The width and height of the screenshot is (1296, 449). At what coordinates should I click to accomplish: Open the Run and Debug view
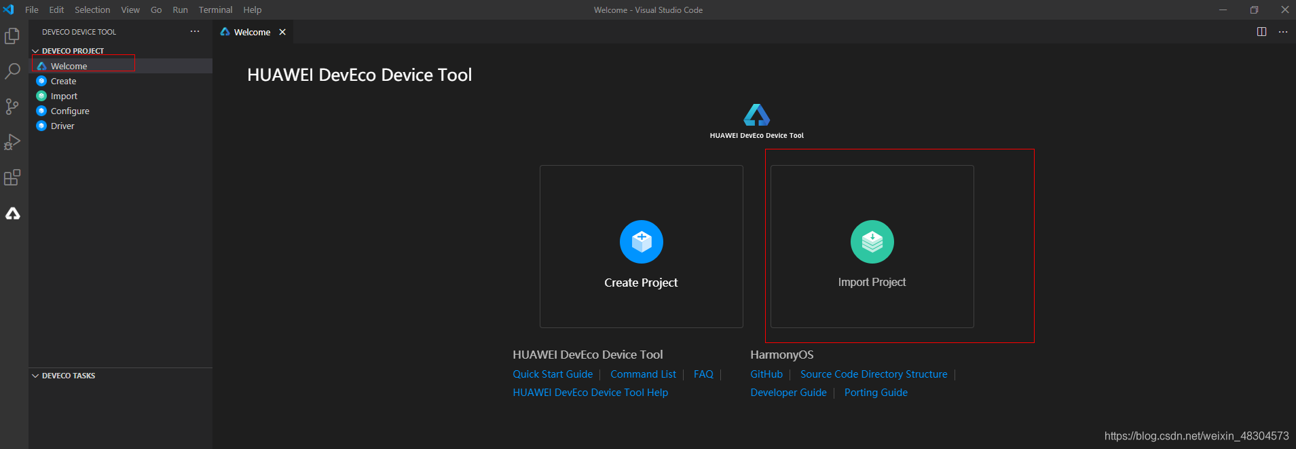pos(12,142)
